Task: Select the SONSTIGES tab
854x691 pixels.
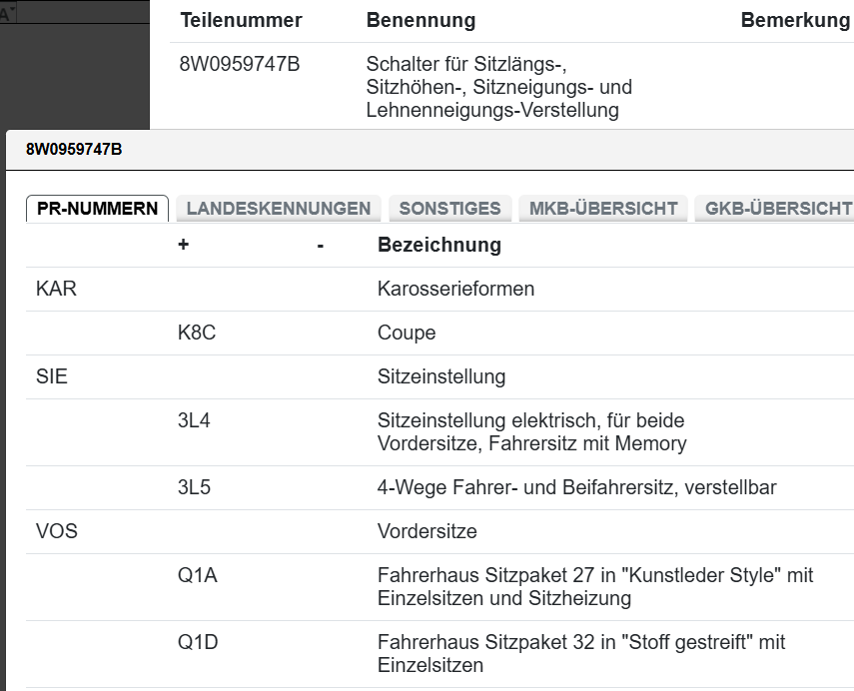Action: point(449,209)
